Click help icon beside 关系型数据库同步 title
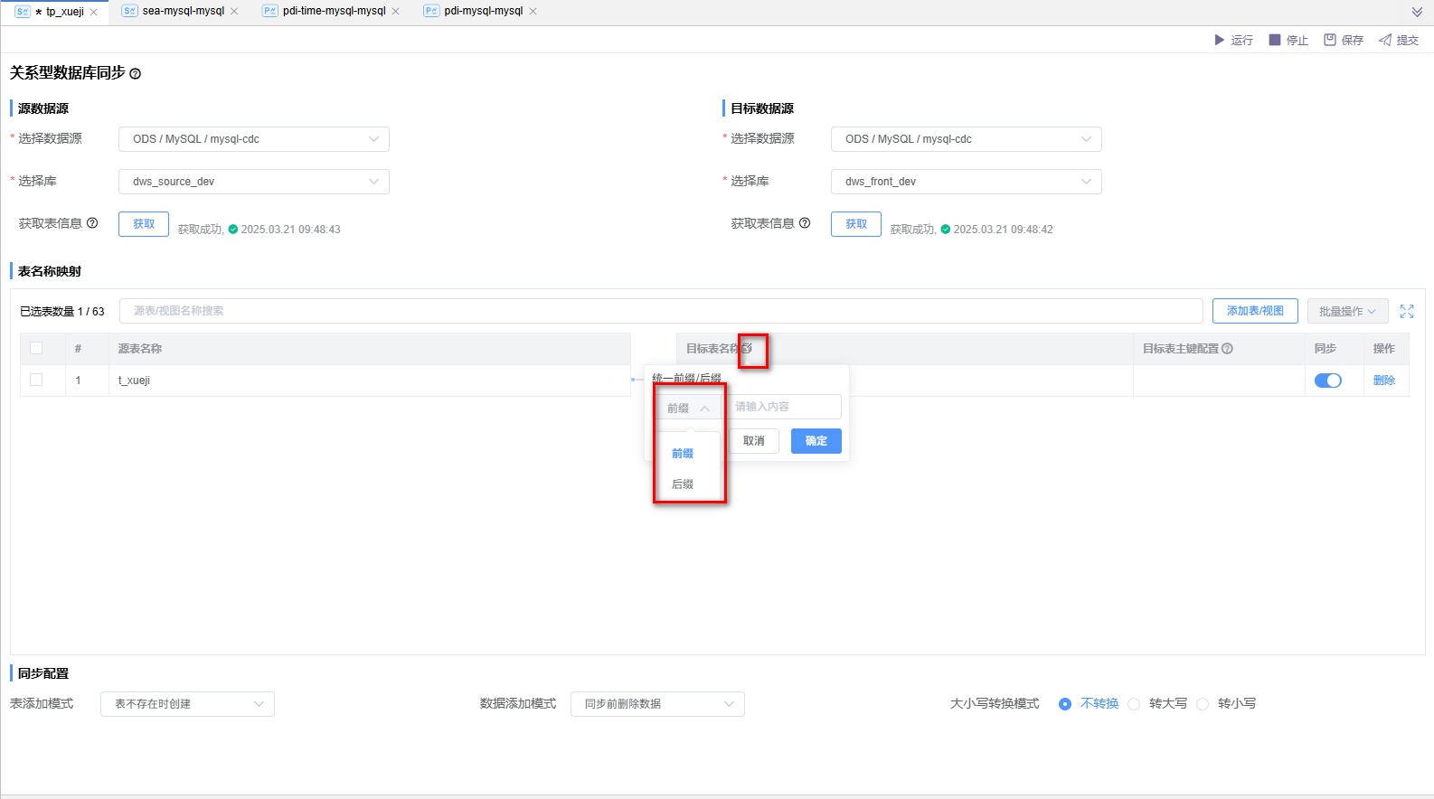Viewport: 1434px width, 799px height. [136, 74]
